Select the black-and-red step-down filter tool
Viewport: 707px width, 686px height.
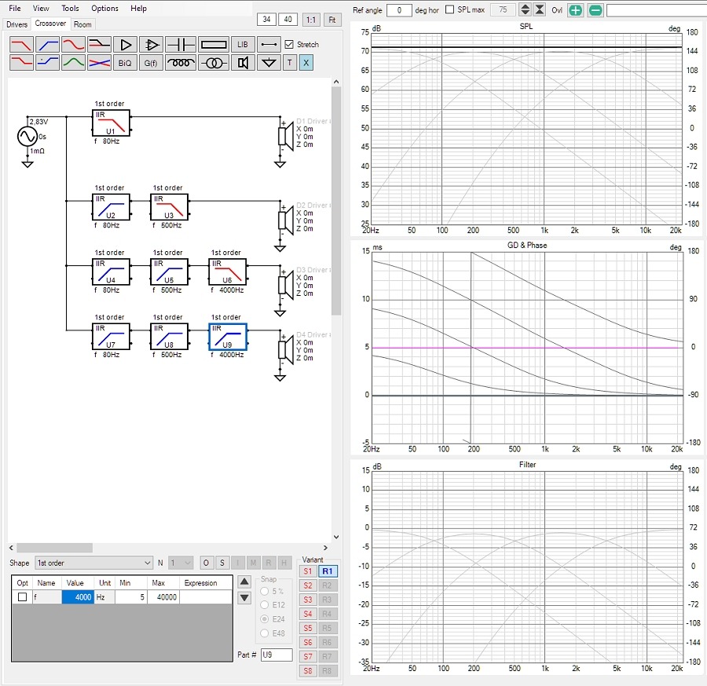coord(100,45)
